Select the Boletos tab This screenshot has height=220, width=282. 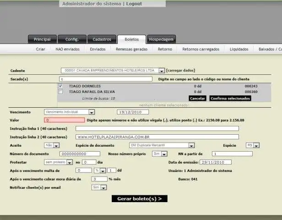pyautogui.click(x=132, y=39)
